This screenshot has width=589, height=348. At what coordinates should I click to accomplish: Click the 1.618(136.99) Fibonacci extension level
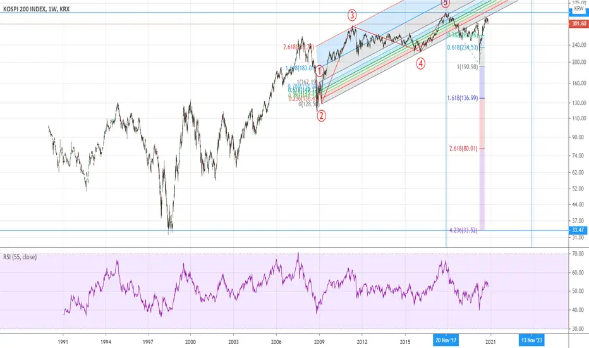click(463, 98)
